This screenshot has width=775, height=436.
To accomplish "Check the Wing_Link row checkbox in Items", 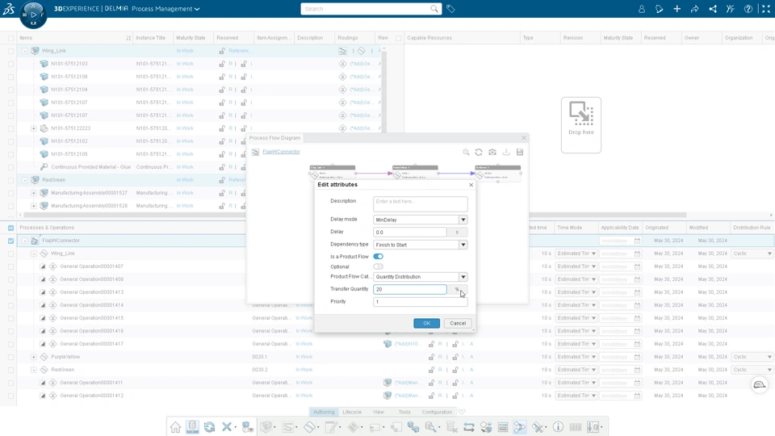I will click(10, 51).
